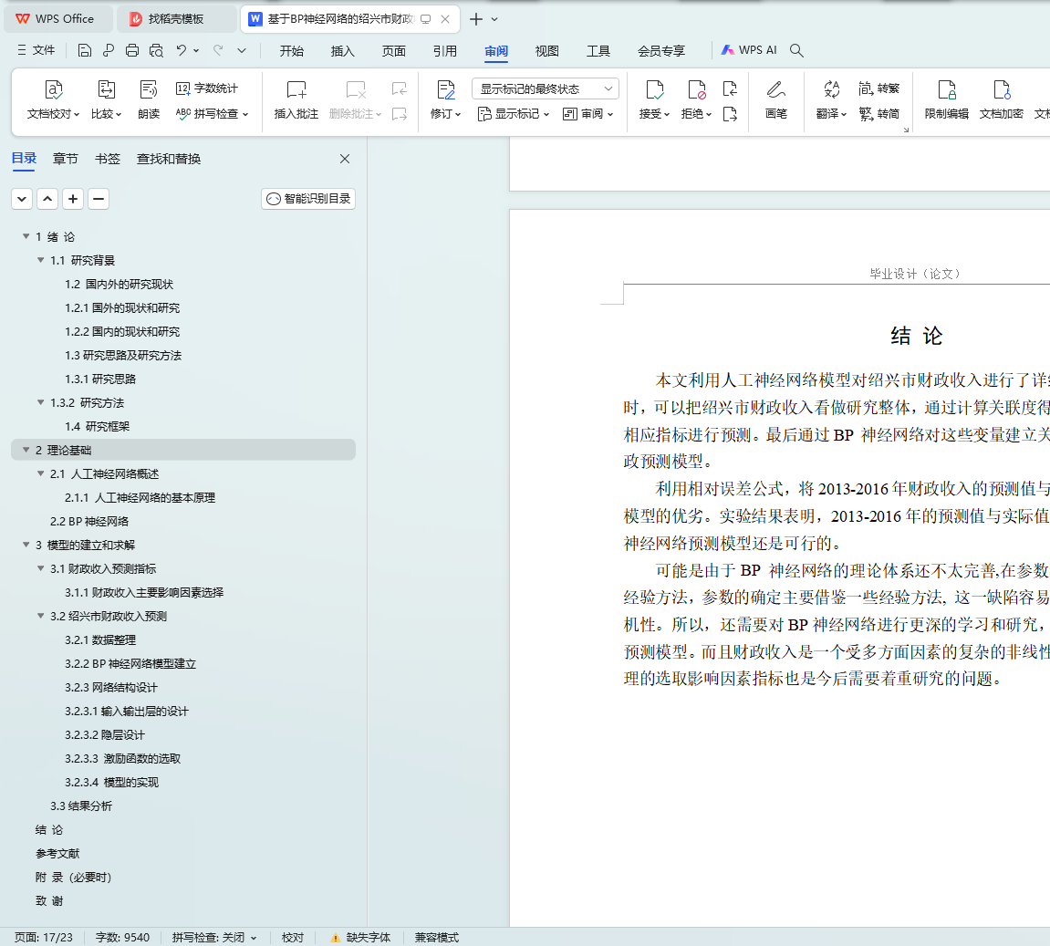Click the demote heading minus button
The width and height of the screenshot is (1050, 946).
99,199
